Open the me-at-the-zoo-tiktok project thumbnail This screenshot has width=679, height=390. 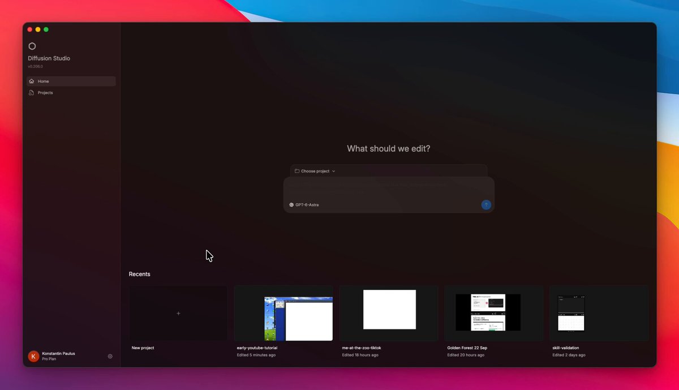point(389,313)
